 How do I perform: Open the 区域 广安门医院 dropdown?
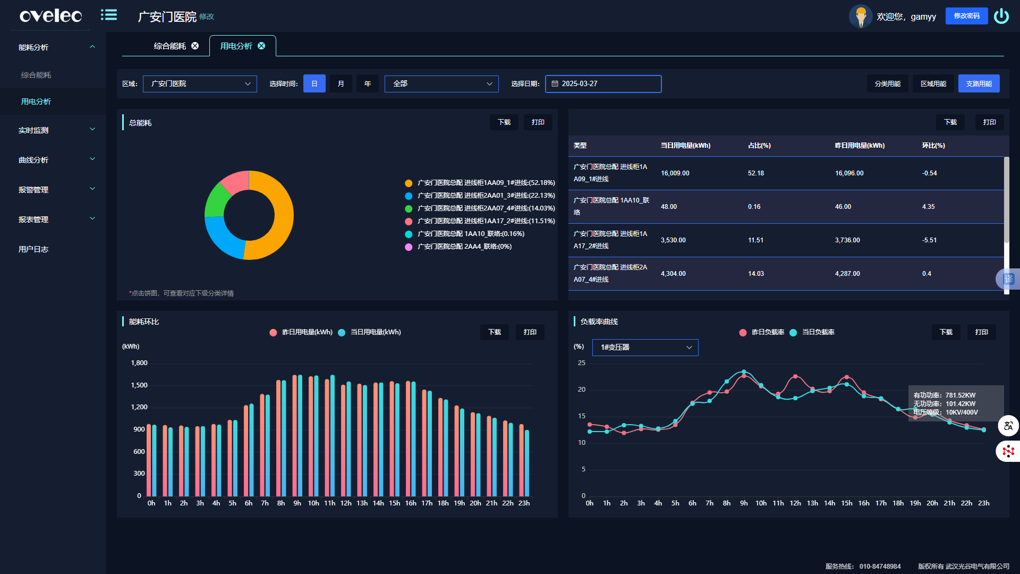pyautogui.click(x=200, y=84)
